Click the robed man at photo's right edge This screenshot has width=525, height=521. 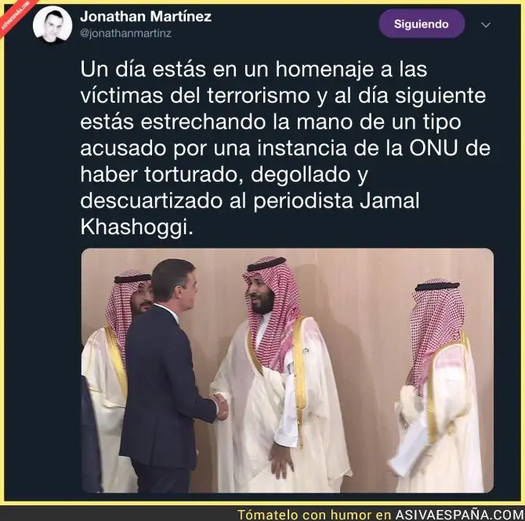tap(439, 385)
